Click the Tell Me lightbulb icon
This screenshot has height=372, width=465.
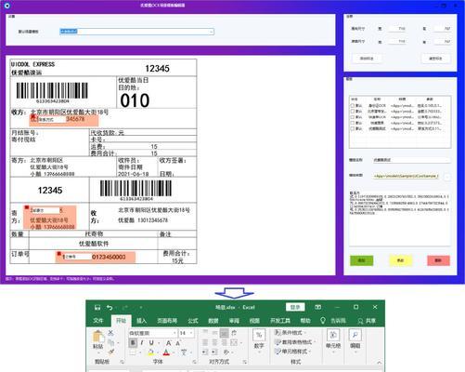point(323,321)
